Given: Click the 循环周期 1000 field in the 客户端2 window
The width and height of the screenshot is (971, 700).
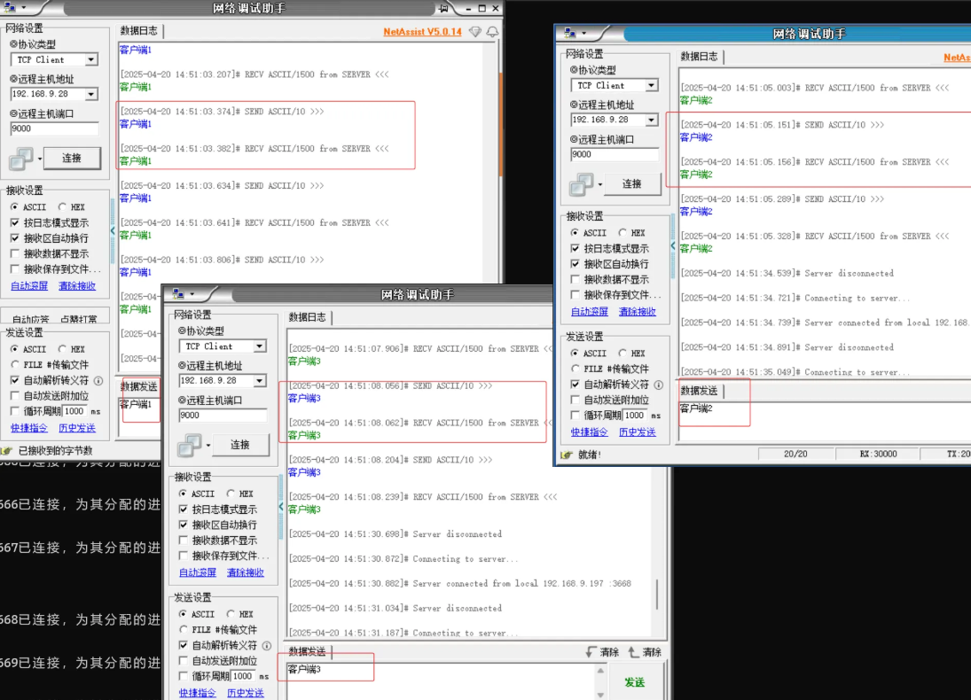Looking at the screenshot, I should (x=635, y=416).
